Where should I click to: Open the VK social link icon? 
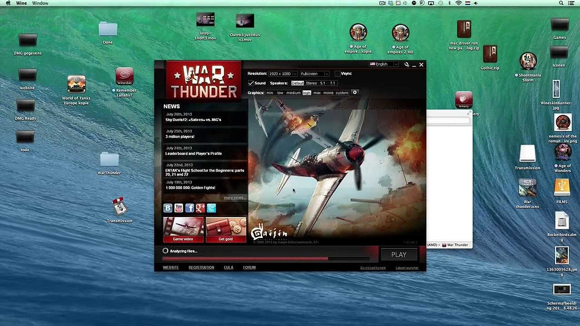pyautogui.click(x=168, y=208)
